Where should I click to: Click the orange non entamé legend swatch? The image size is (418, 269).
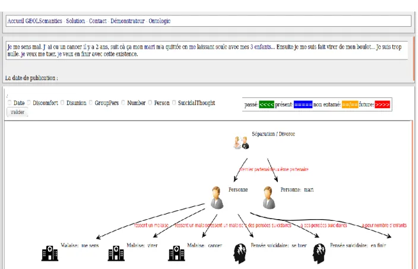tap(350, 105)
